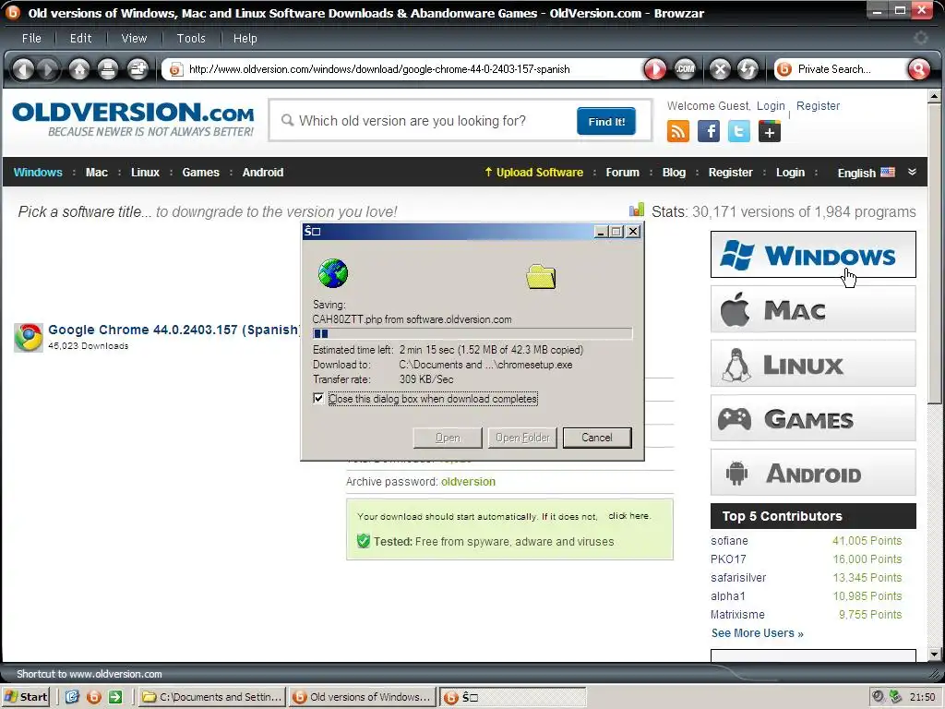Click the Upload Software link
The height and width of the screenshot is (709, 945).
pos(534,173)
